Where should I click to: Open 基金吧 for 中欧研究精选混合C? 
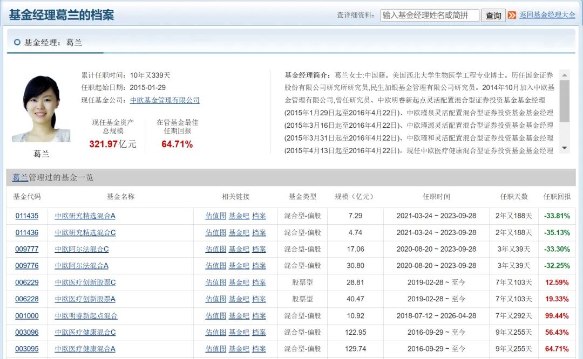click(x=239, y=232)
